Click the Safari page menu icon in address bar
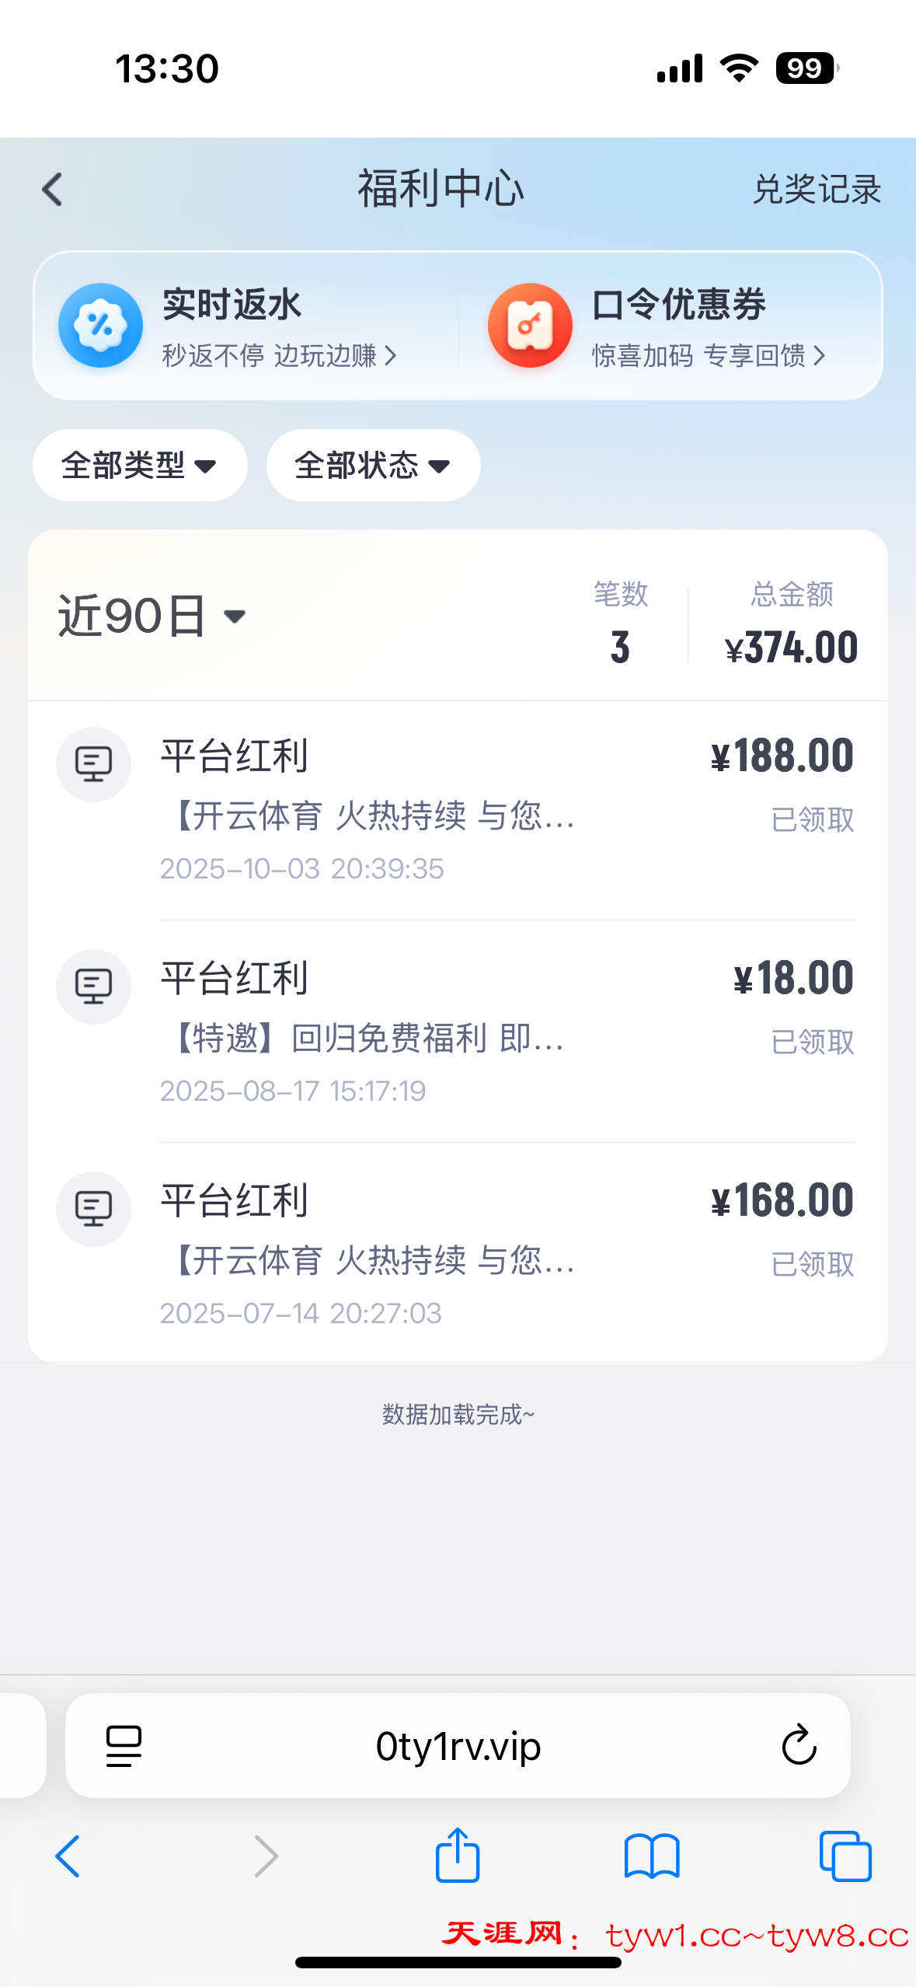916x1987 pixels. 124,1746
